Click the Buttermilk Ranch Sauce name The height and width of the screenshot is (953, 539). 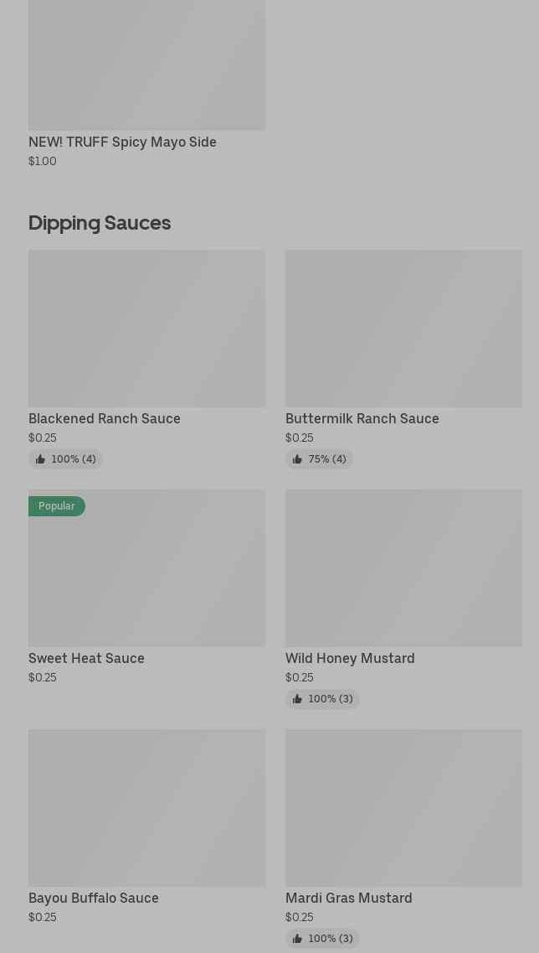click(362, 419)
